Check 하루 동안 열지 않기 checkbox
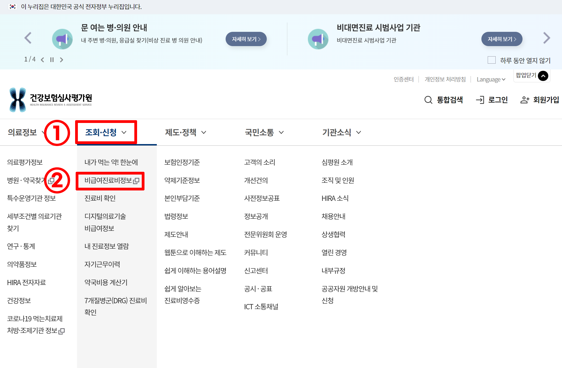 coord(492,60)
